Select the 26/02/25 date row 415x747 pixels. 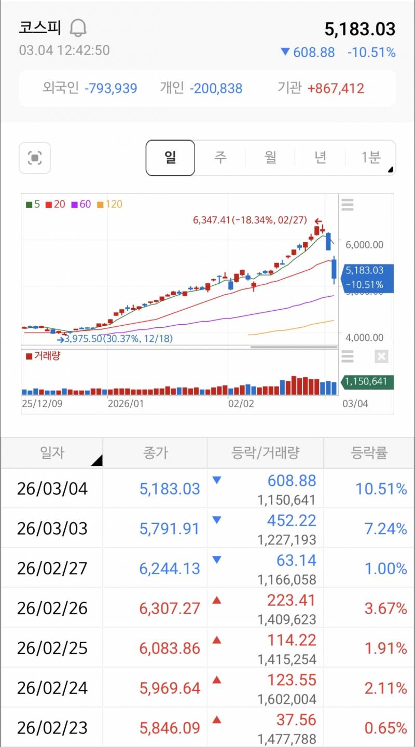point(208,648)
